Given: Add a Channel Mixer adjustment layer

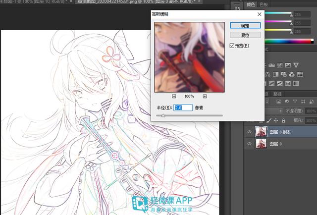Looking at the screenshot, I should tap(292, 74).
